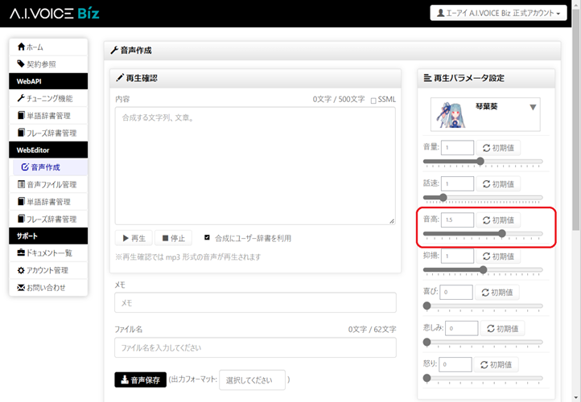Click the 音高 value field
The width and height of the screenshot is (581, 402).
tap(457, 219)
